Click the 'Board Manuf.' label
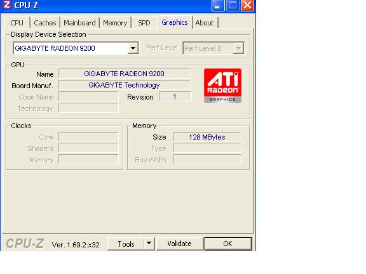366x274 pixels. [x=32, y=86]
